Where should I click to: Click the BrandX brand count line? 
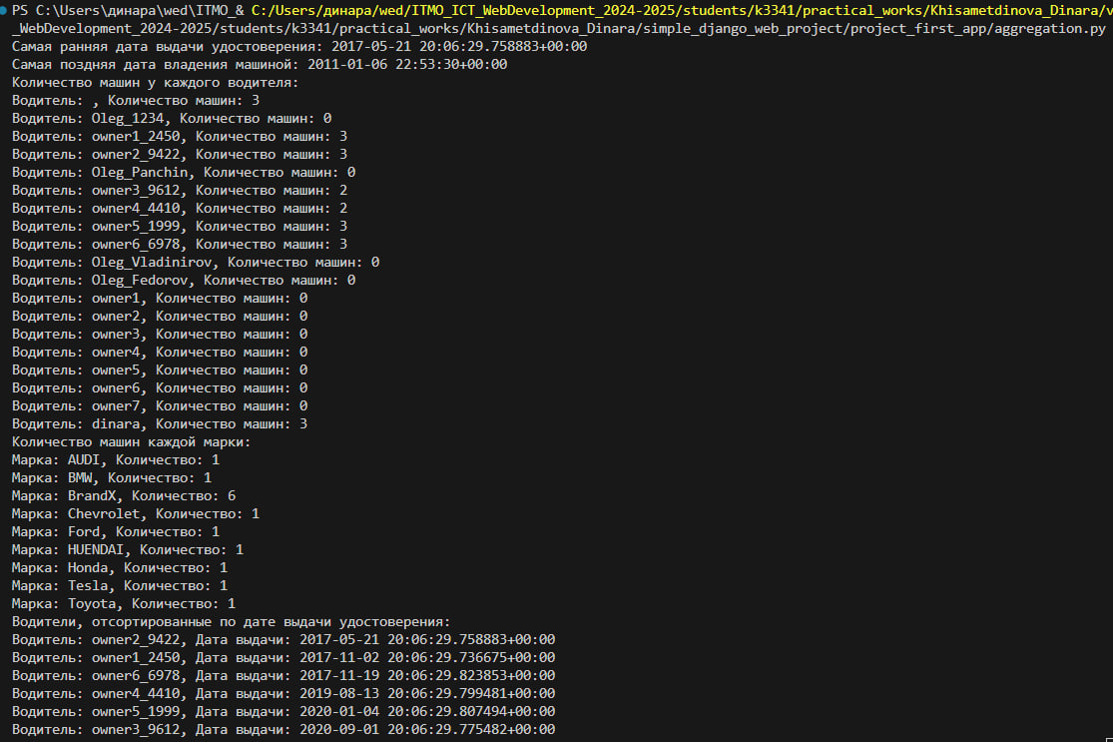point(124,496)
